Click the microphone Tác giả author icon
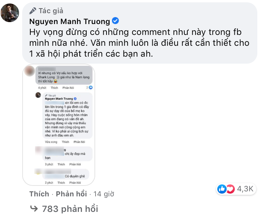This screenshot has width=262, height=215. [33, 11]
